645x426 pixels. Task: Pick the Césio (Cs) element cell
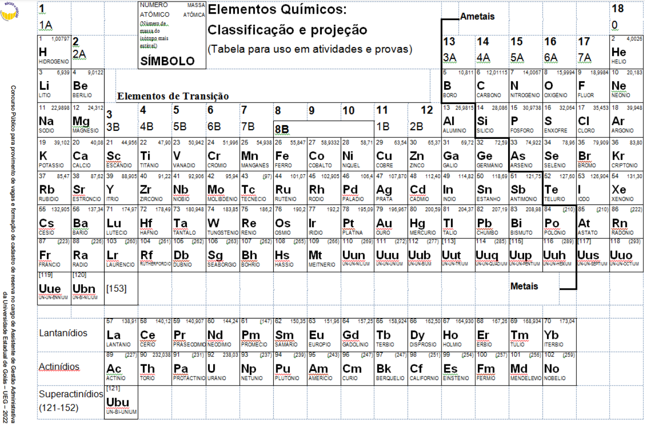54,221
